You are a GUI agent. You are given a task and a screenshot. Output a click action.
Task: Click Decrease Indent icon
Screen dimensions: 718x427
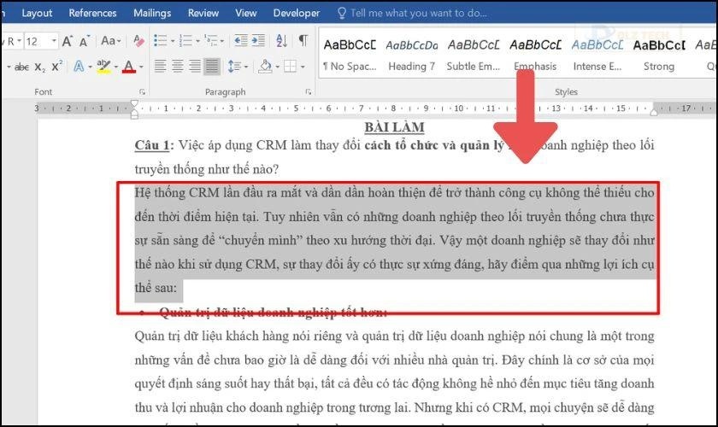point(241,41)
